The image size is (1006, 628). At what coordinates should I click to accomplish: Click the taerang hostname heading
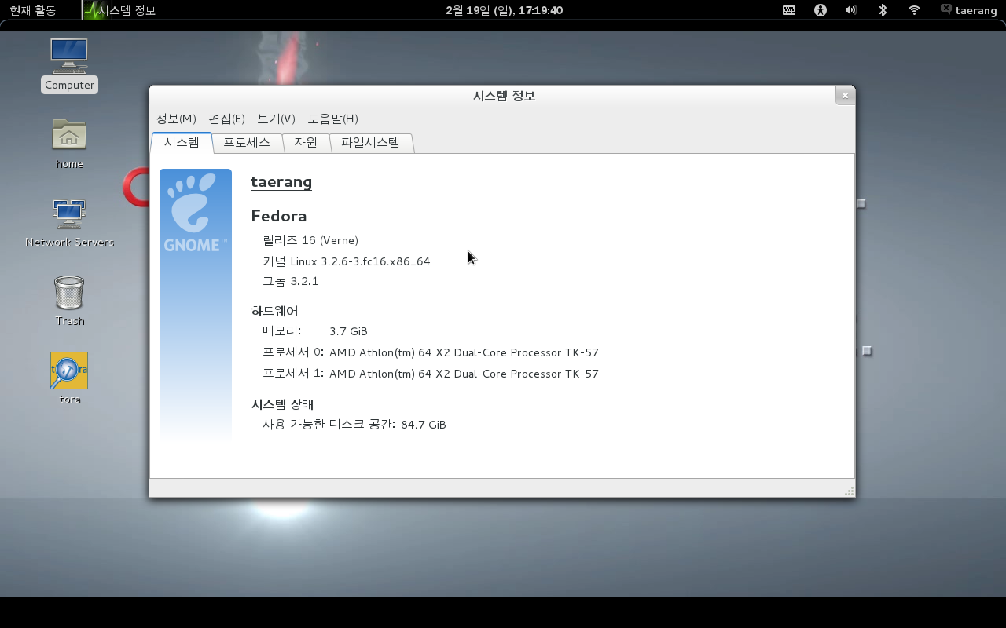[281, 182]
